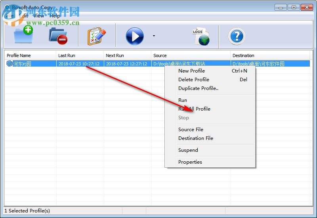317x218 pixels.
Task: Sort by the Profile Name column header
Action: tap(31, 55)
